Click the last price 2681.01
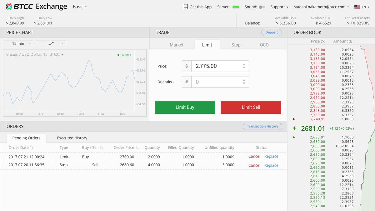The width and height of the screenshot is (375, 211). click(313, 128)
